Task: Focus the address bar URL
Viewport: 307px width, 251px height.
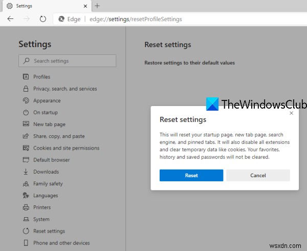Action: (x=136, y=19)
